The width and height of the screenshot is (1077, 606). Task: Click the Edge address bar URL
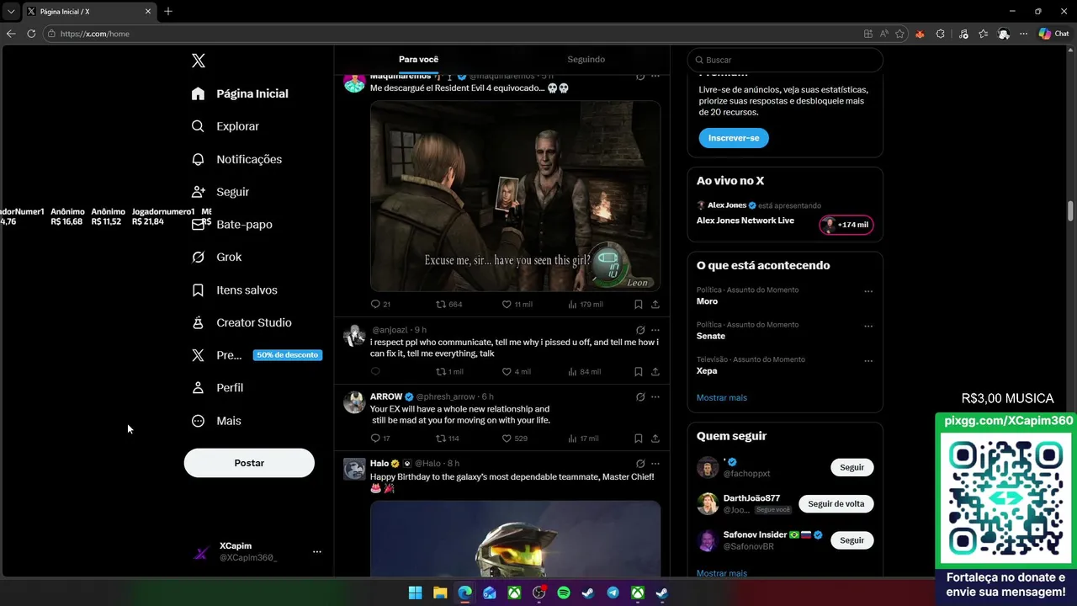click(x=95, y=34)
